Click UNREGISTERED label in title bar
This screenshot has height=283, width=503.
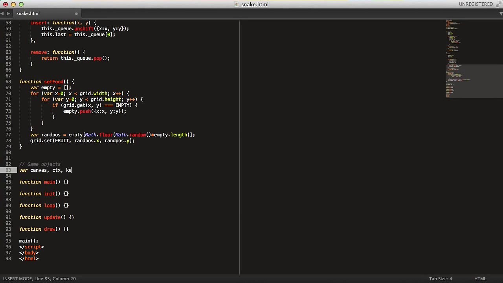pos(476,4)
